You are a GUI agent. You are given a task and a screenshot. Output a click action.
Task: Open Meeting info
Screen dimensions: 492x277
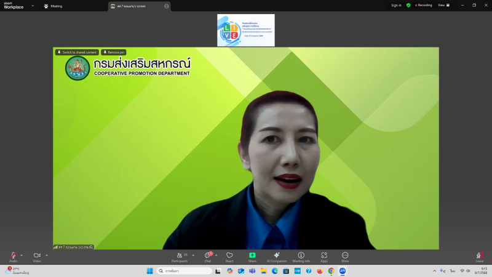(301, 255)
